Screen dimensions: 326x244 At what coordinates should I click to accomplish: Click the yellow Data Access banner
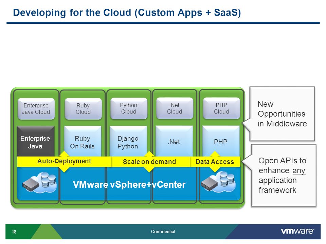[215, 162]
